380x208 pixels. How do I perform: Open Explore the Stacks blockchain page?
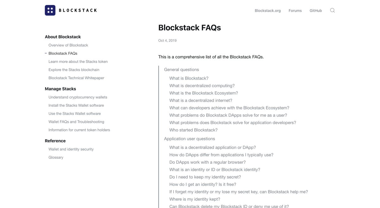click(x=74, y=70)
